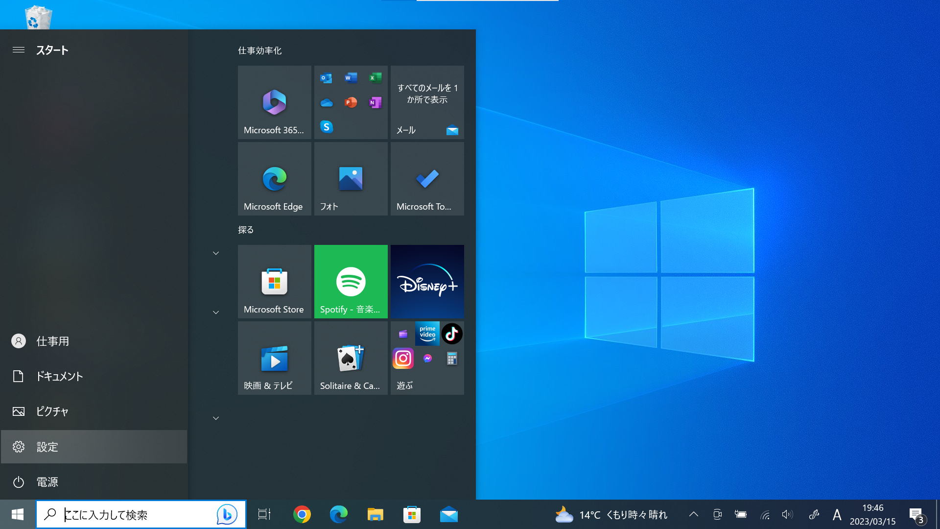Launch Word from the Office folder tile
This screenshot has width=940, height=529.
point(351,78)
